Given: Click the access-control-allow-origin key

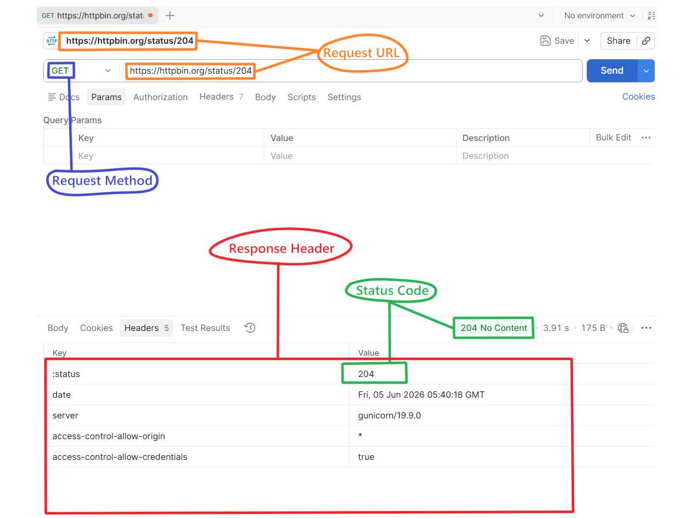Looking at the screenshot, I should pos(109,436).
